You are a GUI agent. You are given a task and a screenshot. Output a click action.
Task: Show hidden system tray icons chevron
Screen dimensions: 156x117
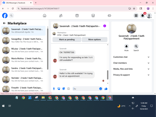point(129,106)
